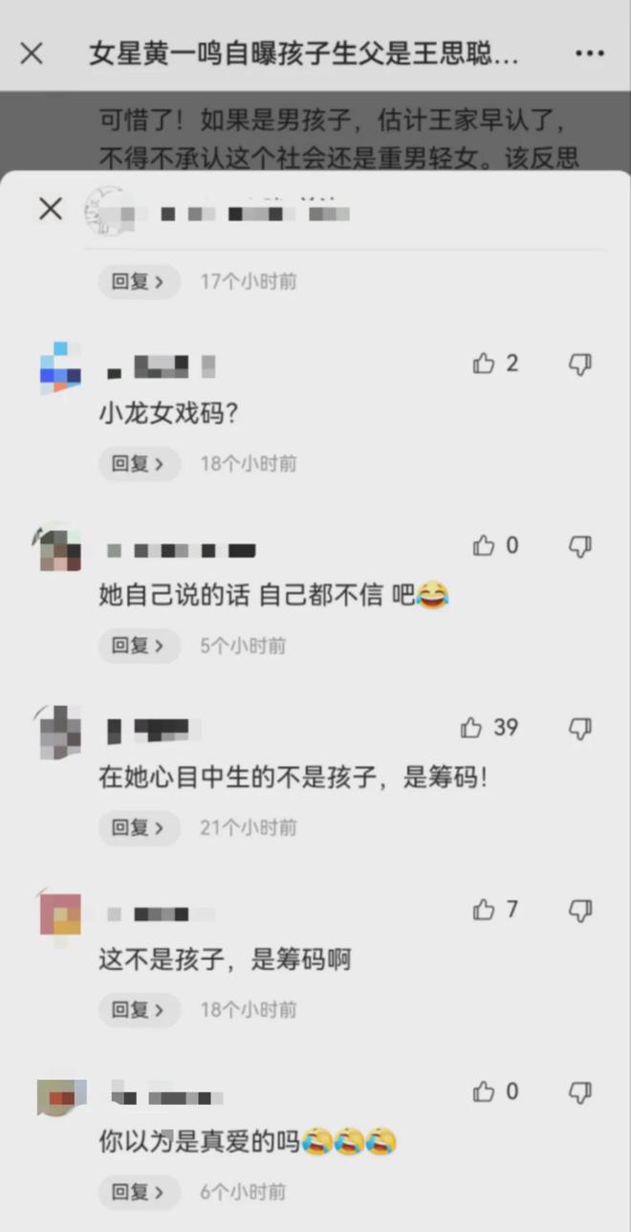Image resolution: width=631 pixels, height=1232 pixels.
Task: Close the article page at top
Action: (x=32, y=54)
